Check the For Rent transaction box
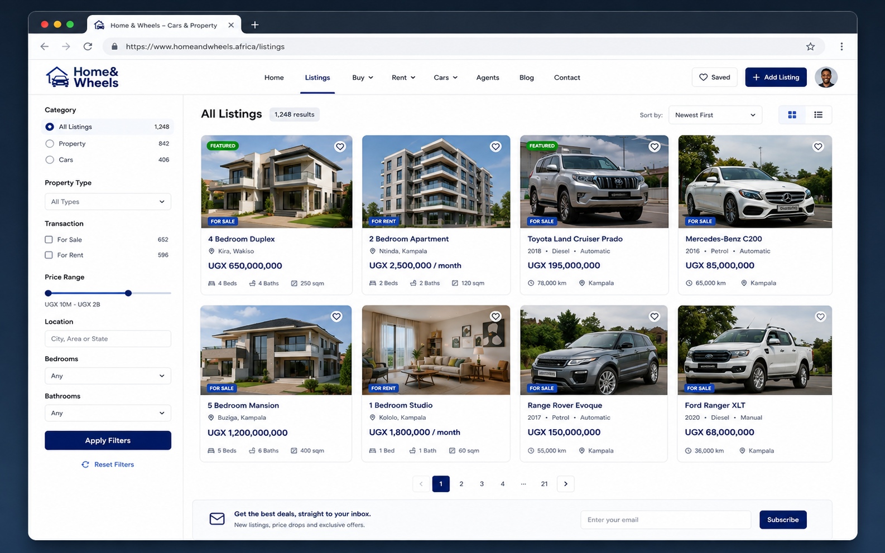Viewport: 885px width, 553px height. click(49, 255)
